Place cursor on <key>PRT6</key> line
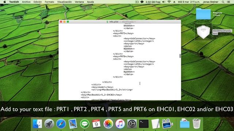The image size is (234, 131). coord(123,56)
